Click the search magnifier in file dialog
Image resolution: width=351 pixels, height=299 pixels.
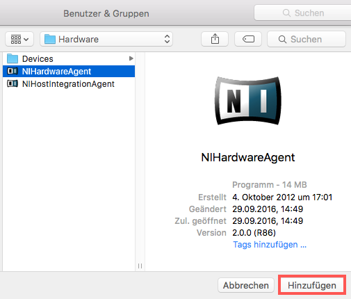[x=282, y=39]
